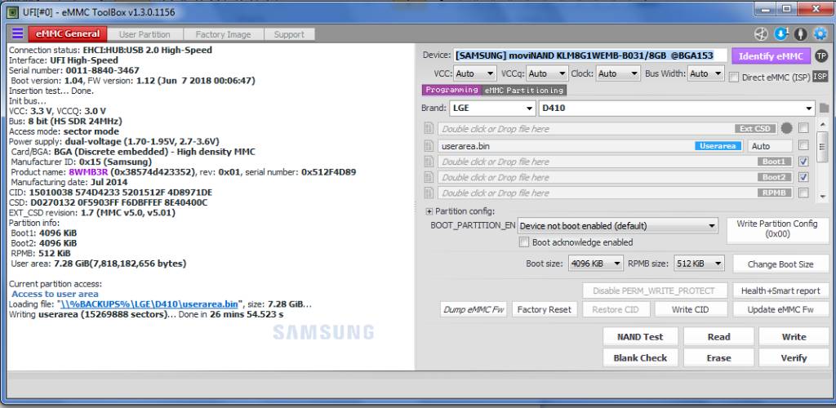Viewport: 836px width, 408px height.
Task: Click the dark ISP badge icon
Action: point(820,77)
